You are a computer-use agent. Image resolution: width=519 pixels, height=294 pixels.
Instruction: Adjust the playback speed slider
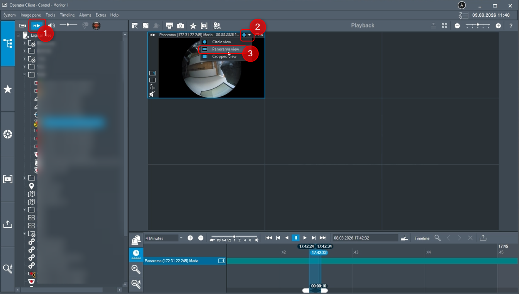coord(234,237)
